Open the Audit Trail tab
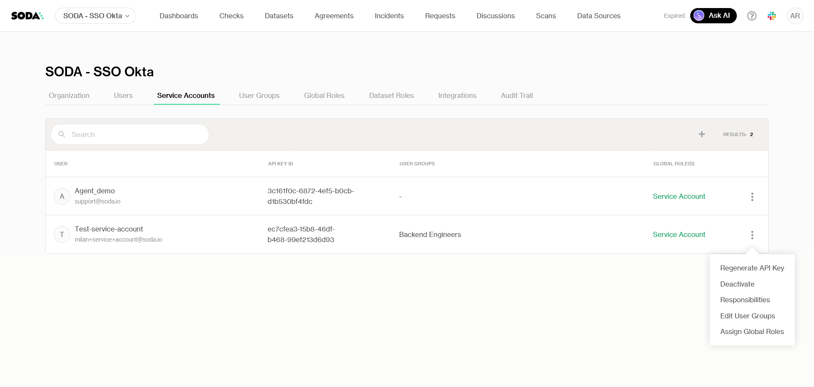This screenshot has height=387, width=814. [x=516, y=95]
